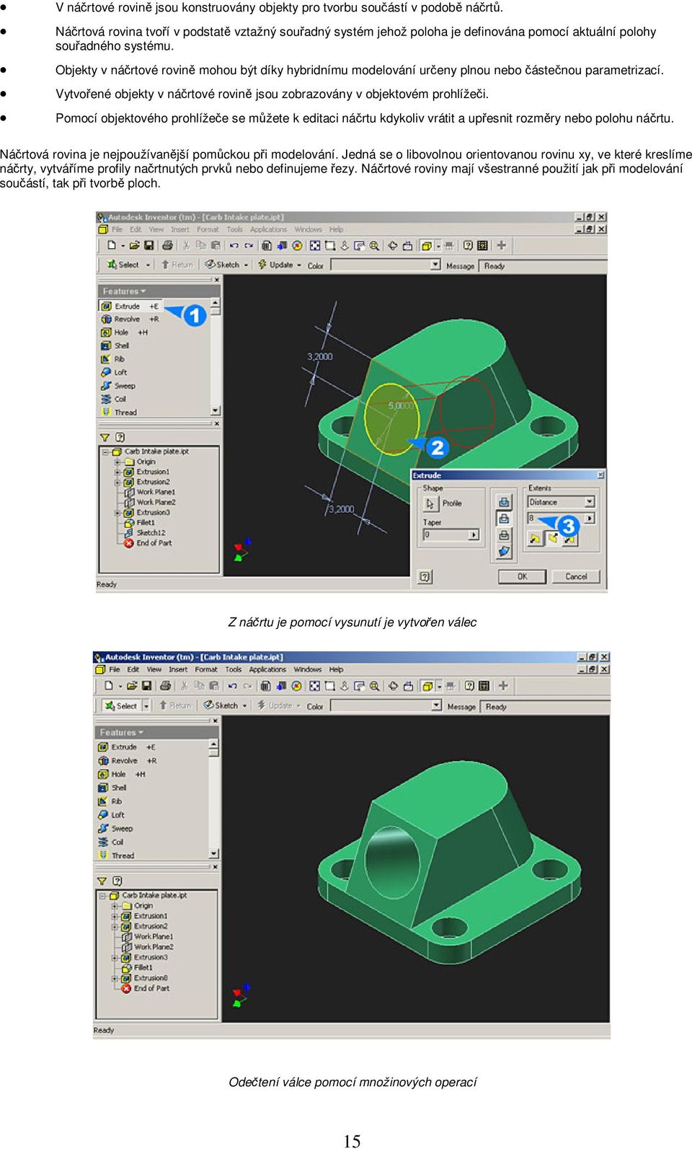
Task: Click plus-shaped toolbar icon in upper screenshot
Action: tap(502, 245)
